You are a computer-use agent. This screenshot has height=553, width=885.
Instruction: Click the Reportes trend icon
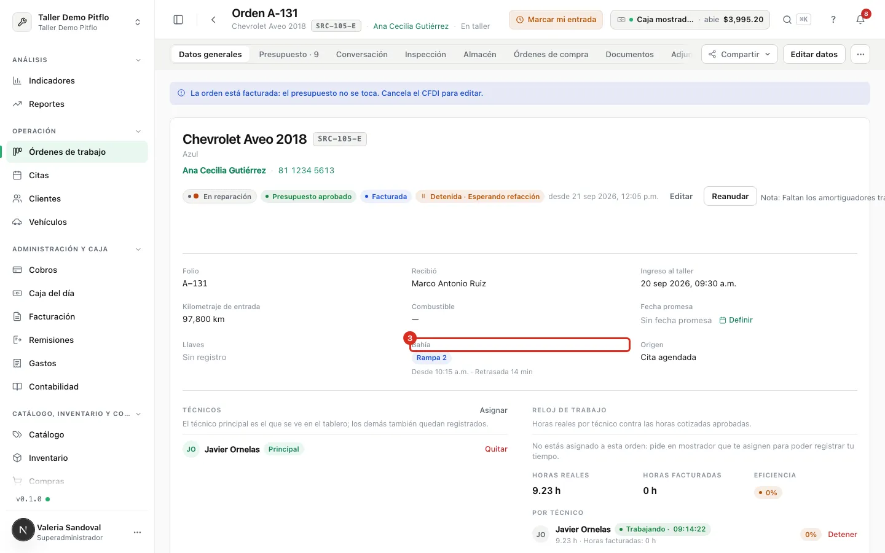click(17, 104)
